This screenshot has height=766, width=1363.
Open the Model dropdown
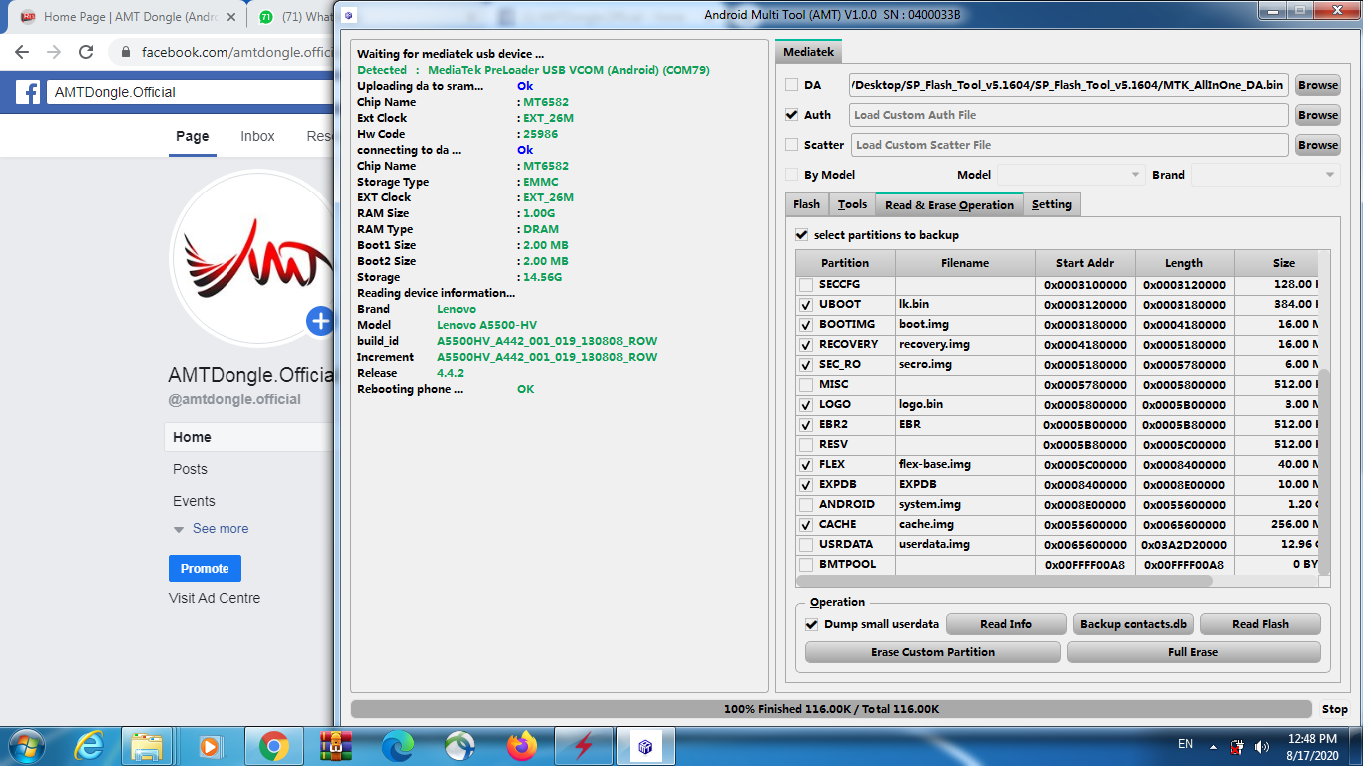coord(1072,175)
